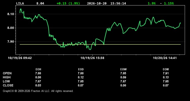The image size is (190, 101).
Task: Click the 1.15% value in header
Action: pyautogui.click(x=169, y=3)
